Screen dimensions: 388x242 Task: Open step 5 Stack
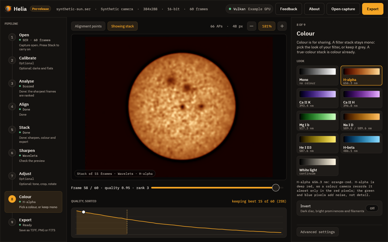click(33, 134)
